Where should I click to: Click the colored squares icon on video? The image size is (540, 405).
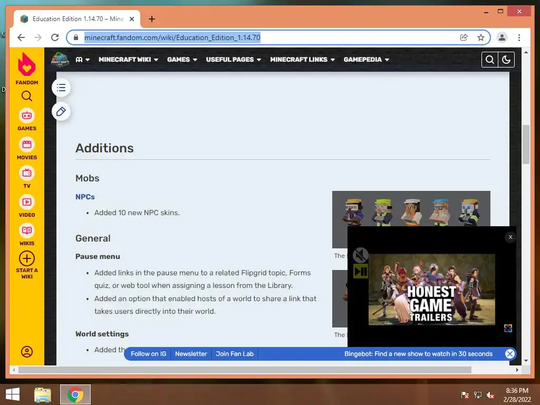coord(508,328)
